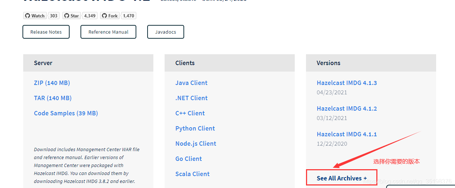Download the TAR (140 MB) server
This screenshot has height=188, width=455.
53,98
